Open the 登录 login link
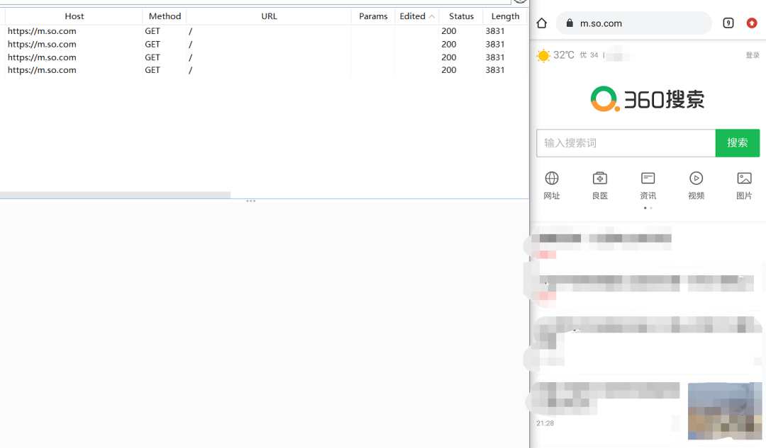The width and height of the screenshot is (766, 448). coord(753,55)
